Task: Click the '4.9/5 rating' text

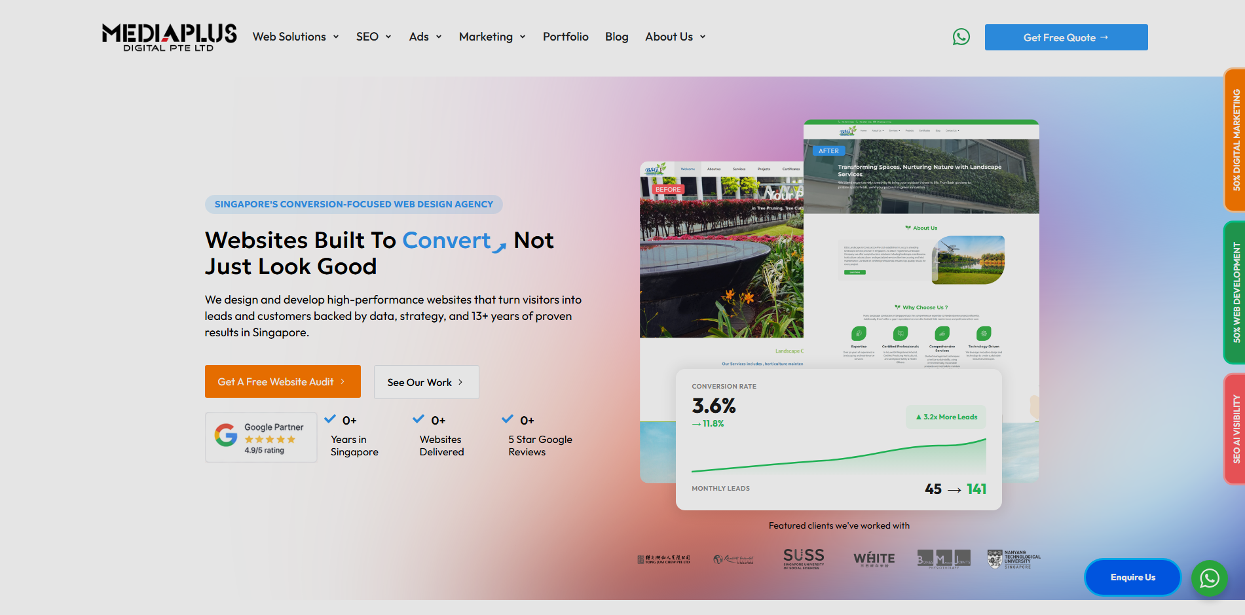Action: (x=265, y=450)
